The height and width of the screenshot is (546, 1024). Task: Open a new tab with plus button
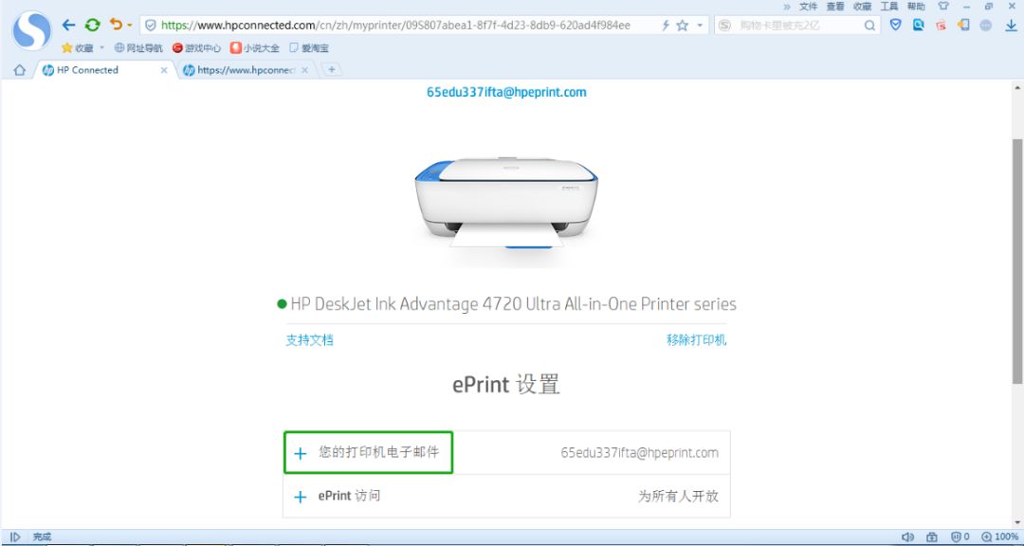tap(332, 69)
